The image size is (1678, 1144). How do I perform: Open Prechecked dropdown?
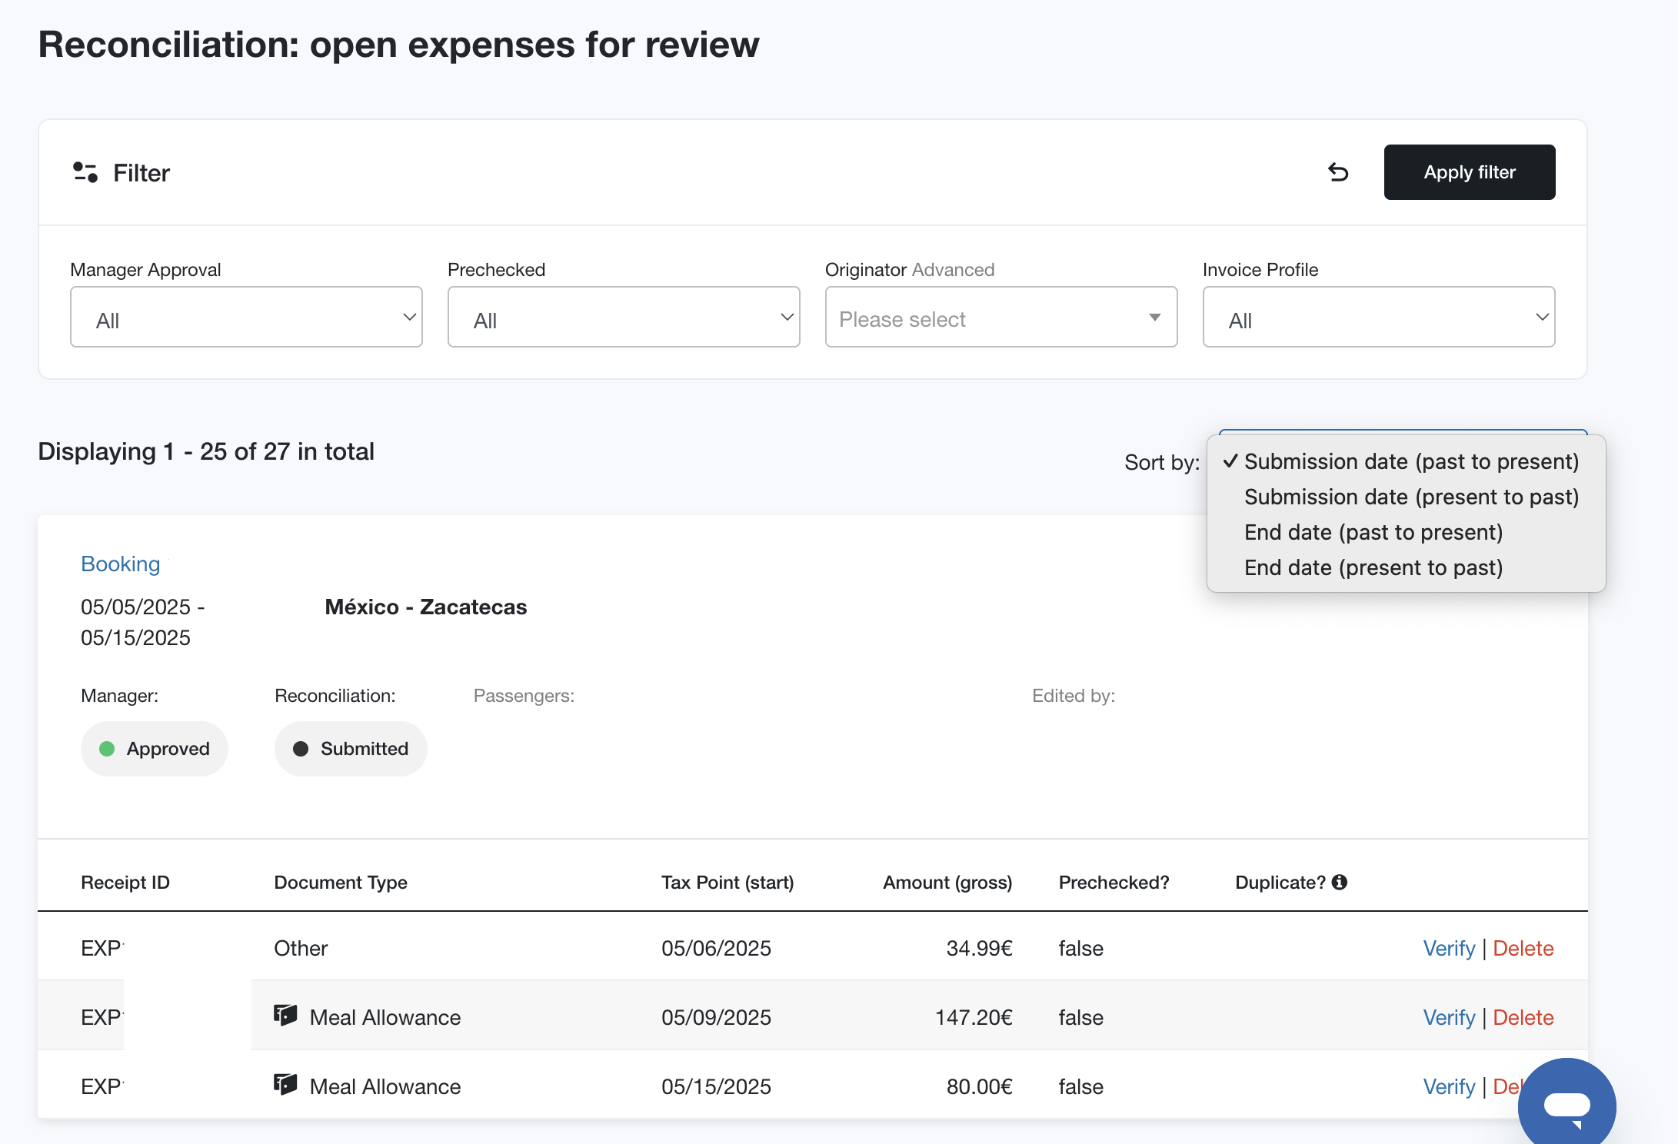[624, 317]
